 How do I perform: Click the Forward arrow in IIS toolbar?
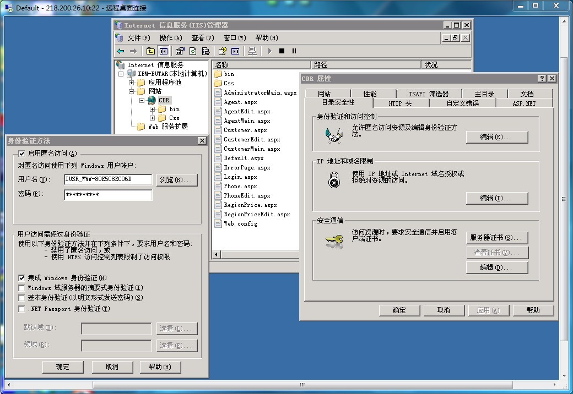pyautogui.click(x=133, y=51)
